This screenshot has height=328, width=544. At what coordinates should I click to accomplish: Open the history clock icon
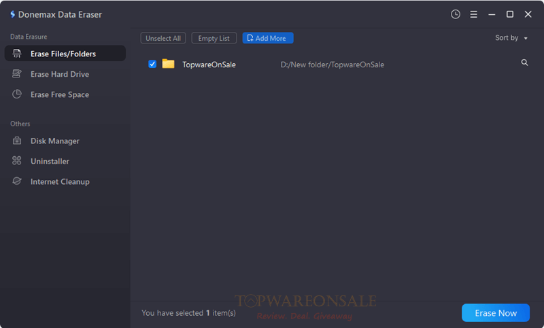coord(455,14)
